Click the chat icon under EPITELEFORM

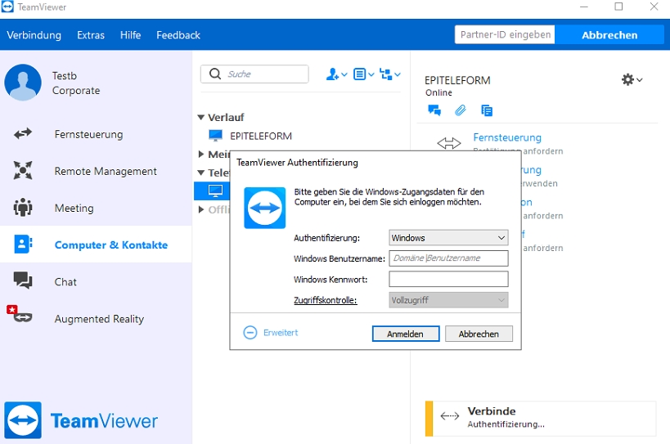(x=434, y=110)
